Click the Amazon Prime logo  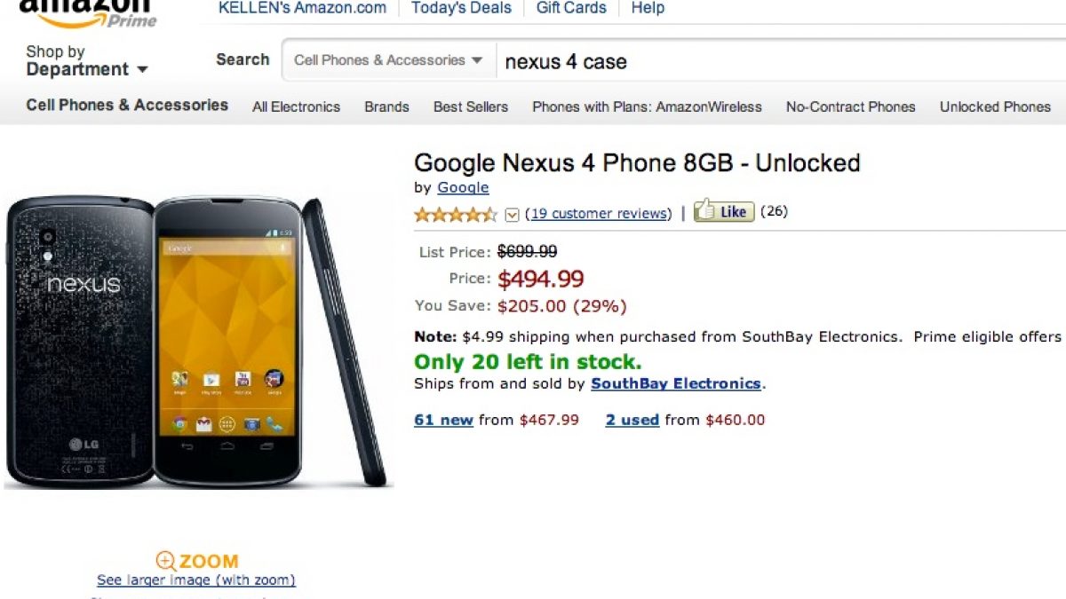tap(87, 12)
